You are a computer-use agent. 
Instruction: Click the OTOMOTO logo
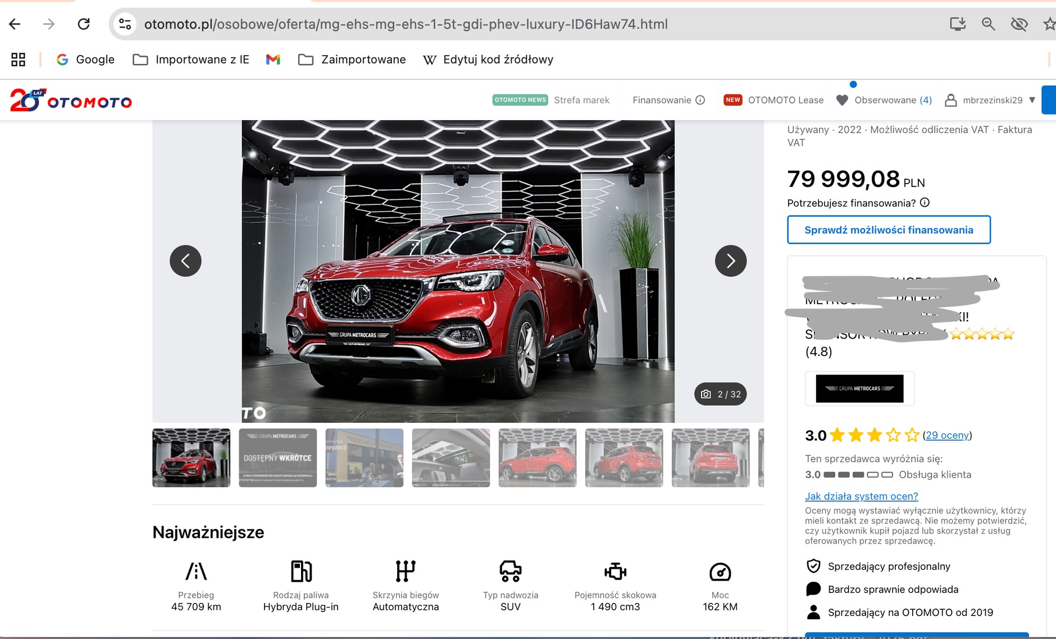tap(71, 101)
